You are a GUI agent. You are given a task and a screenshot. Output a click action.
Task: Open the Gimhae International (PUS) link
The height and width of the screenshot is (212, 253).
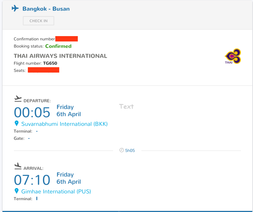tap(56, 192)
